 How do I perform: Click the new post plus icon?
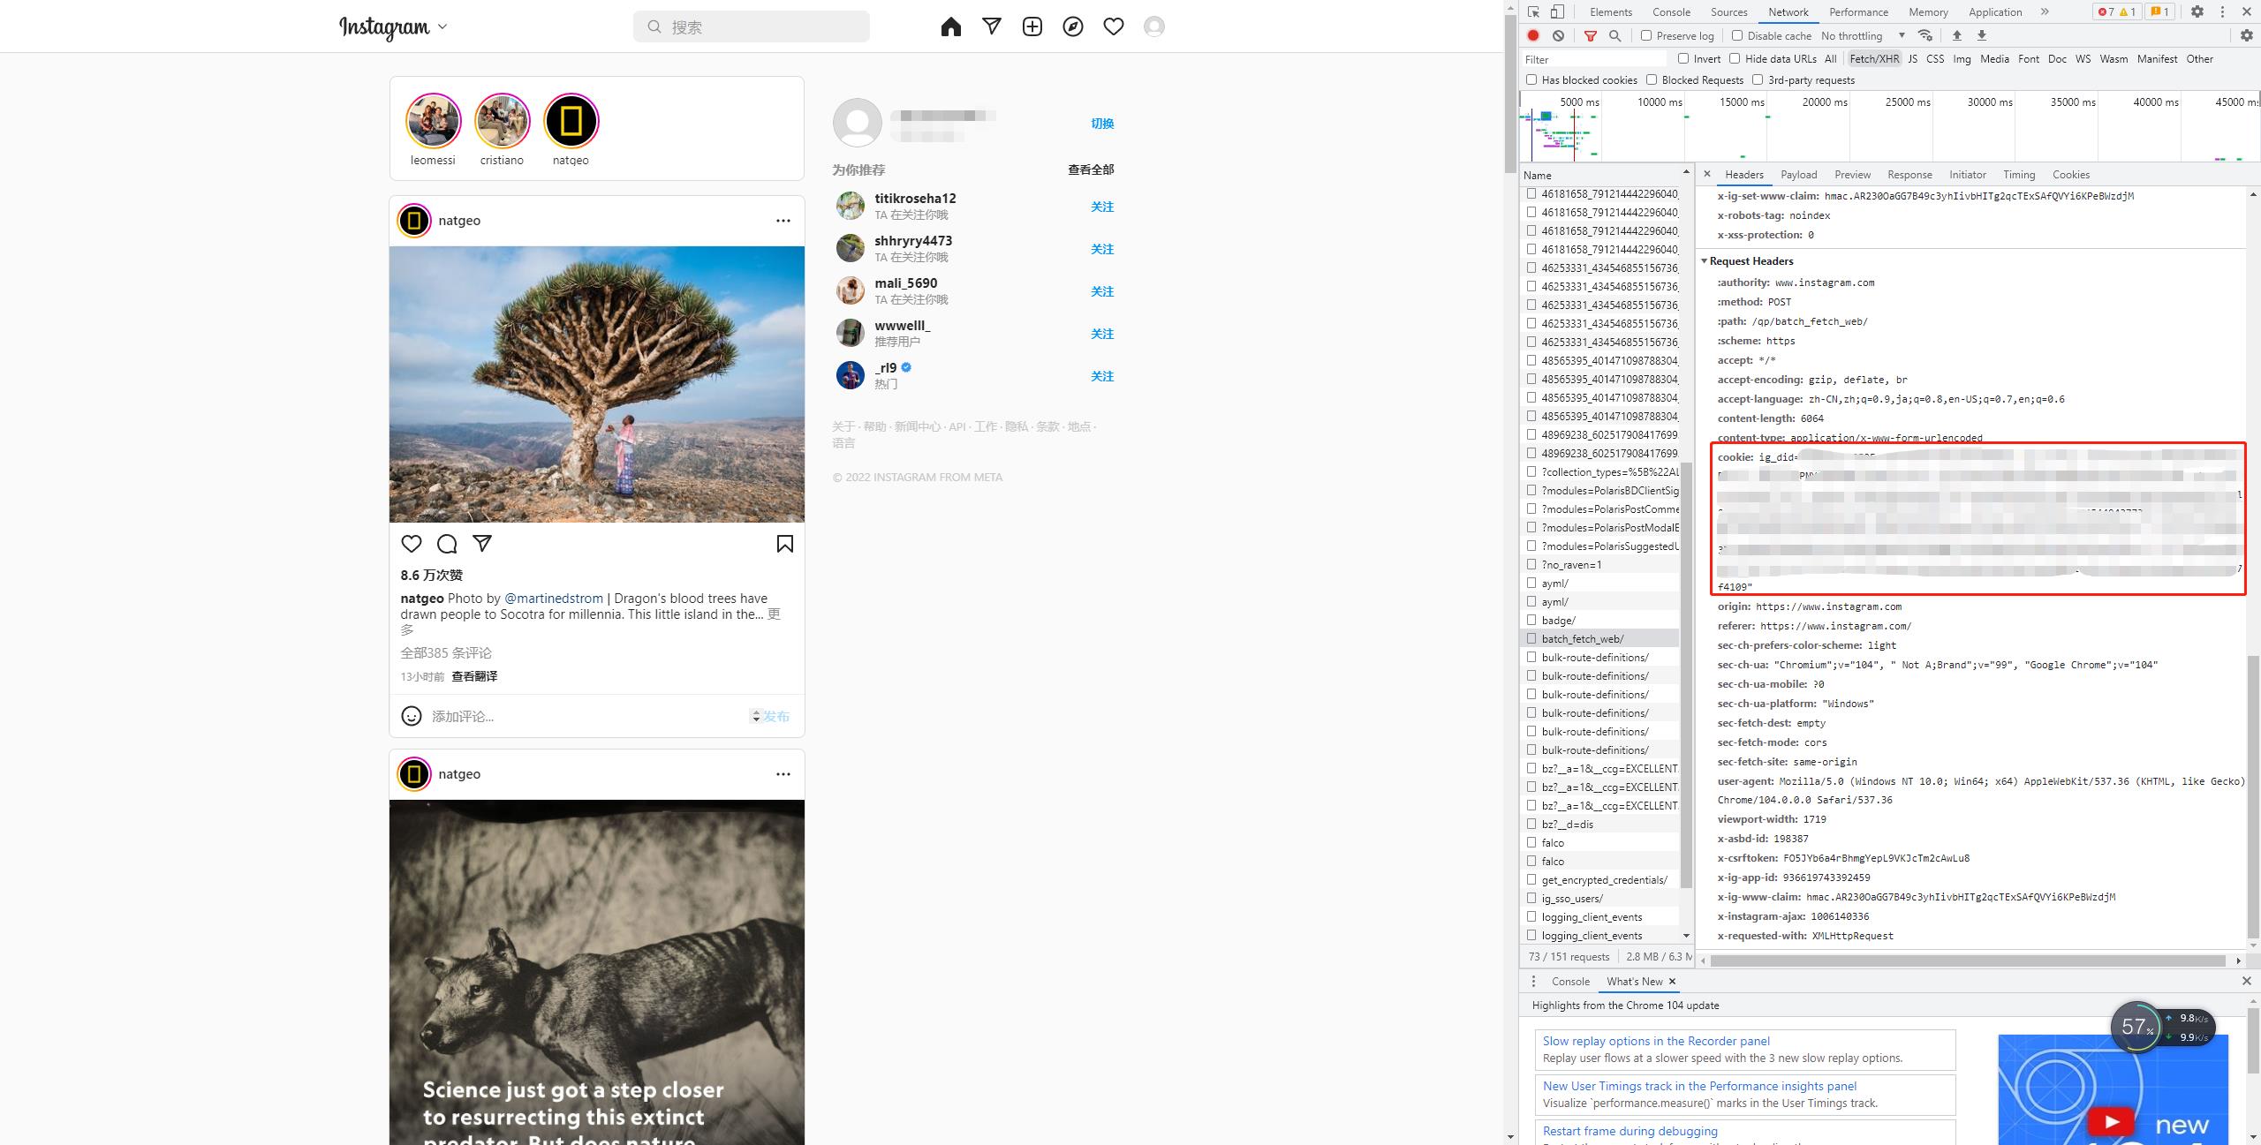[x=1032, y=26]
